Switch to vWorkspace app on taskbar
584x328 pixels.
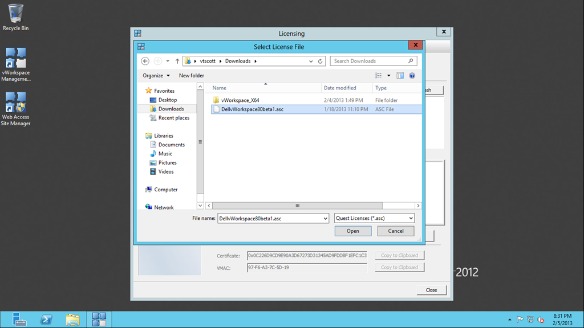point(99,319)
